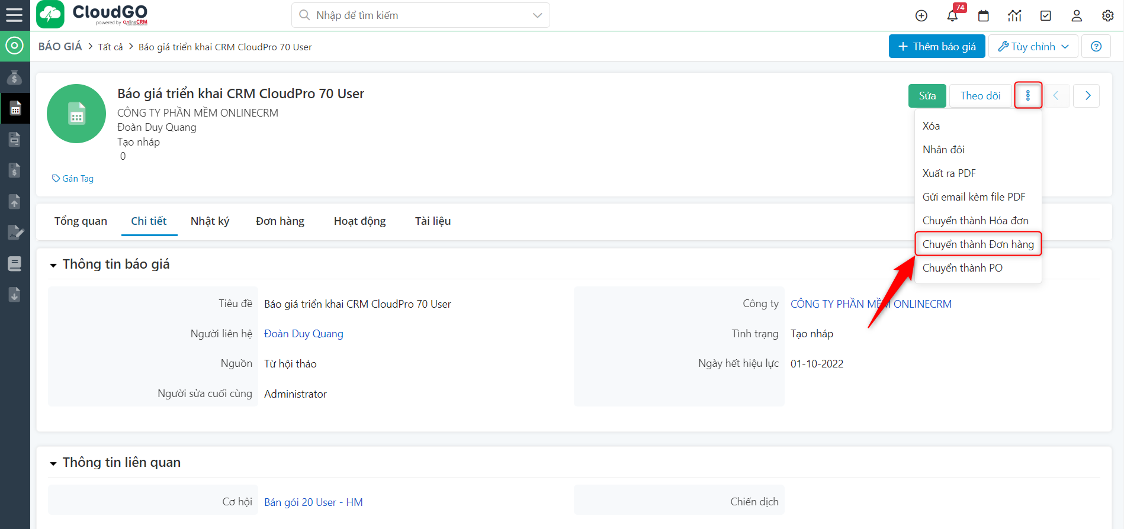The image size is (1124, 529).
Task: Toggle the hamburger main menu
Action: [x=14, y=15]
